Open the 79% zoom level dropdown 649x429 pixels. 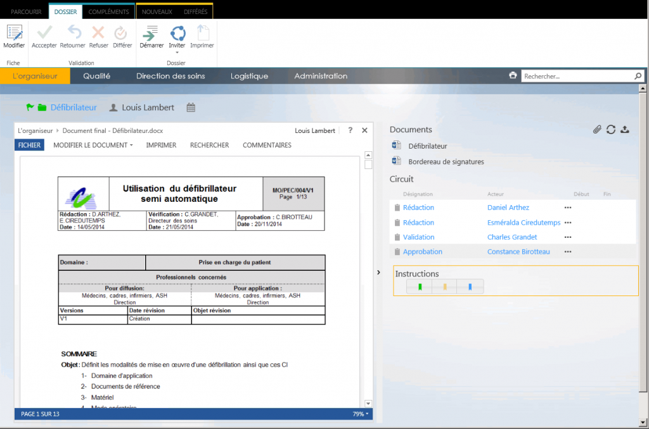pyautogui.click(x=361, y=414)
